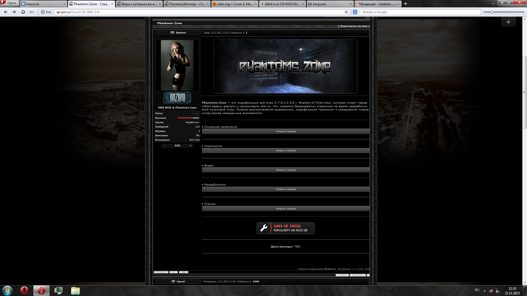527x296 pixels.
Task: Quote the post with Цитата button
Action: 342,275
